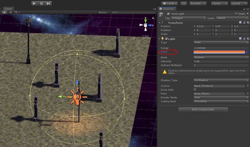Screen dimensions: 250x147
Task: Open the Layout dropdown
Action: (x=239, y=3)
